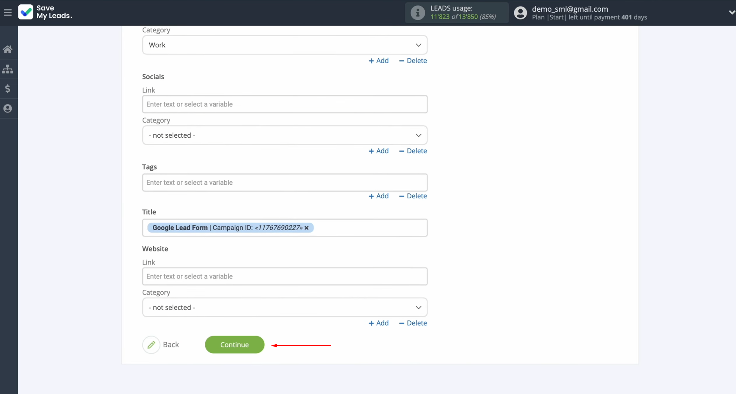Click into the Socials Link input field
Image resolution: width=736 pixels, height=394 pixels.
pos(284,104)
